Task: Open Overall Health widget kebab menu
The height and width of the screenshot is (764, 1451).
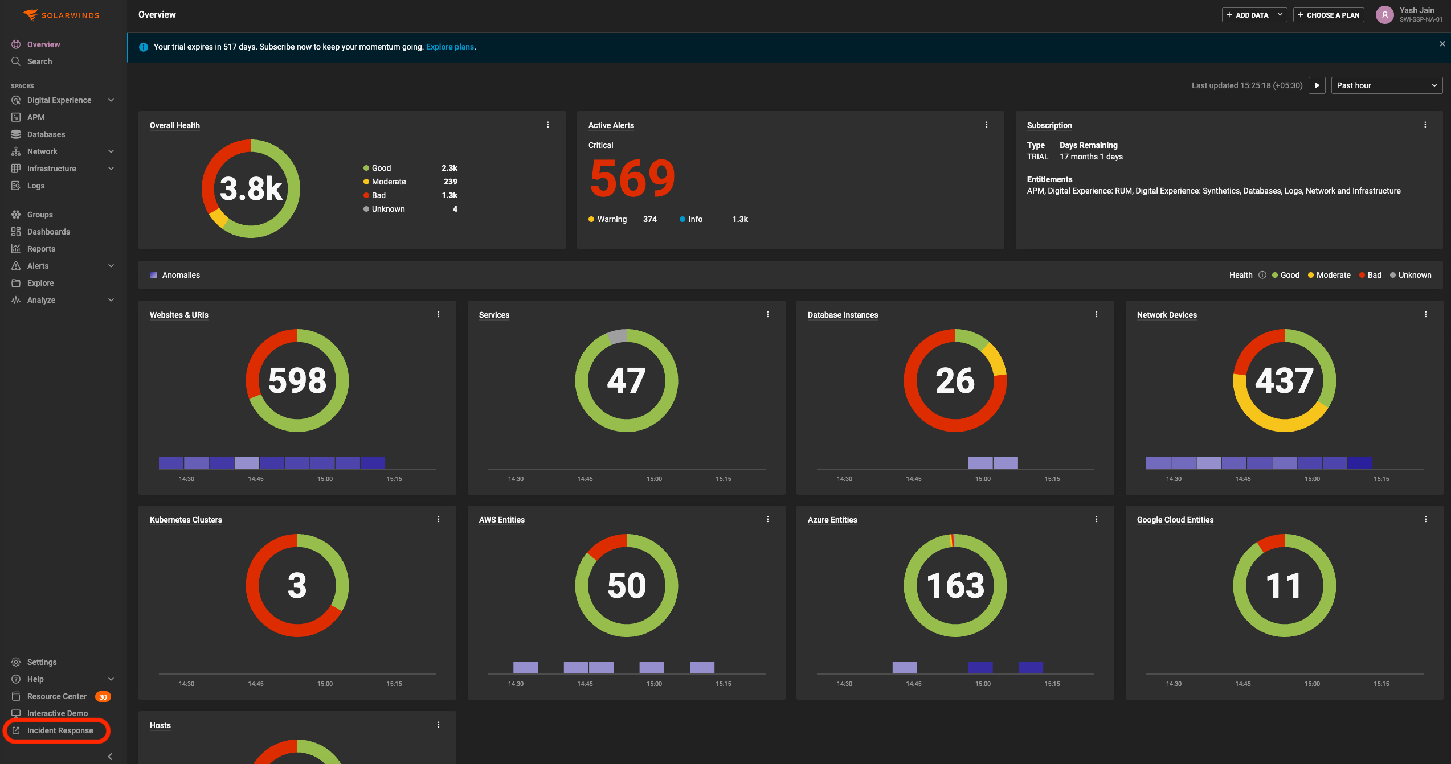Action: [x=548, y=125]
